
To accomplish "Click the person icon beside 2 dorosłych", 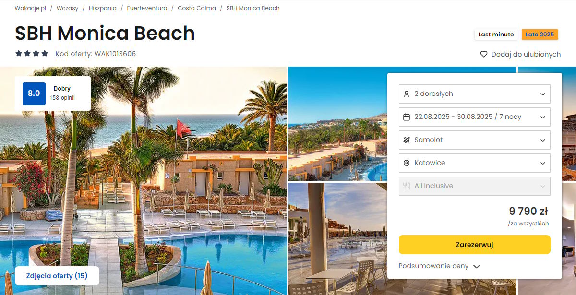I will point(407,94).
